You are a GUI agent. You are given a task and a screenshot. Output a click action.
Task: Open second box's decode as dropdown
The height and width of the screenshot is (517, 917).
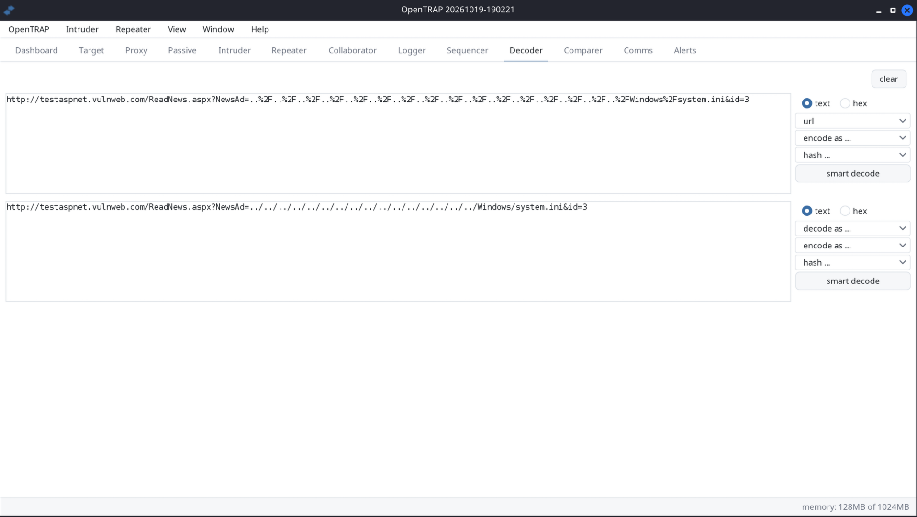[x=853, y=229]
